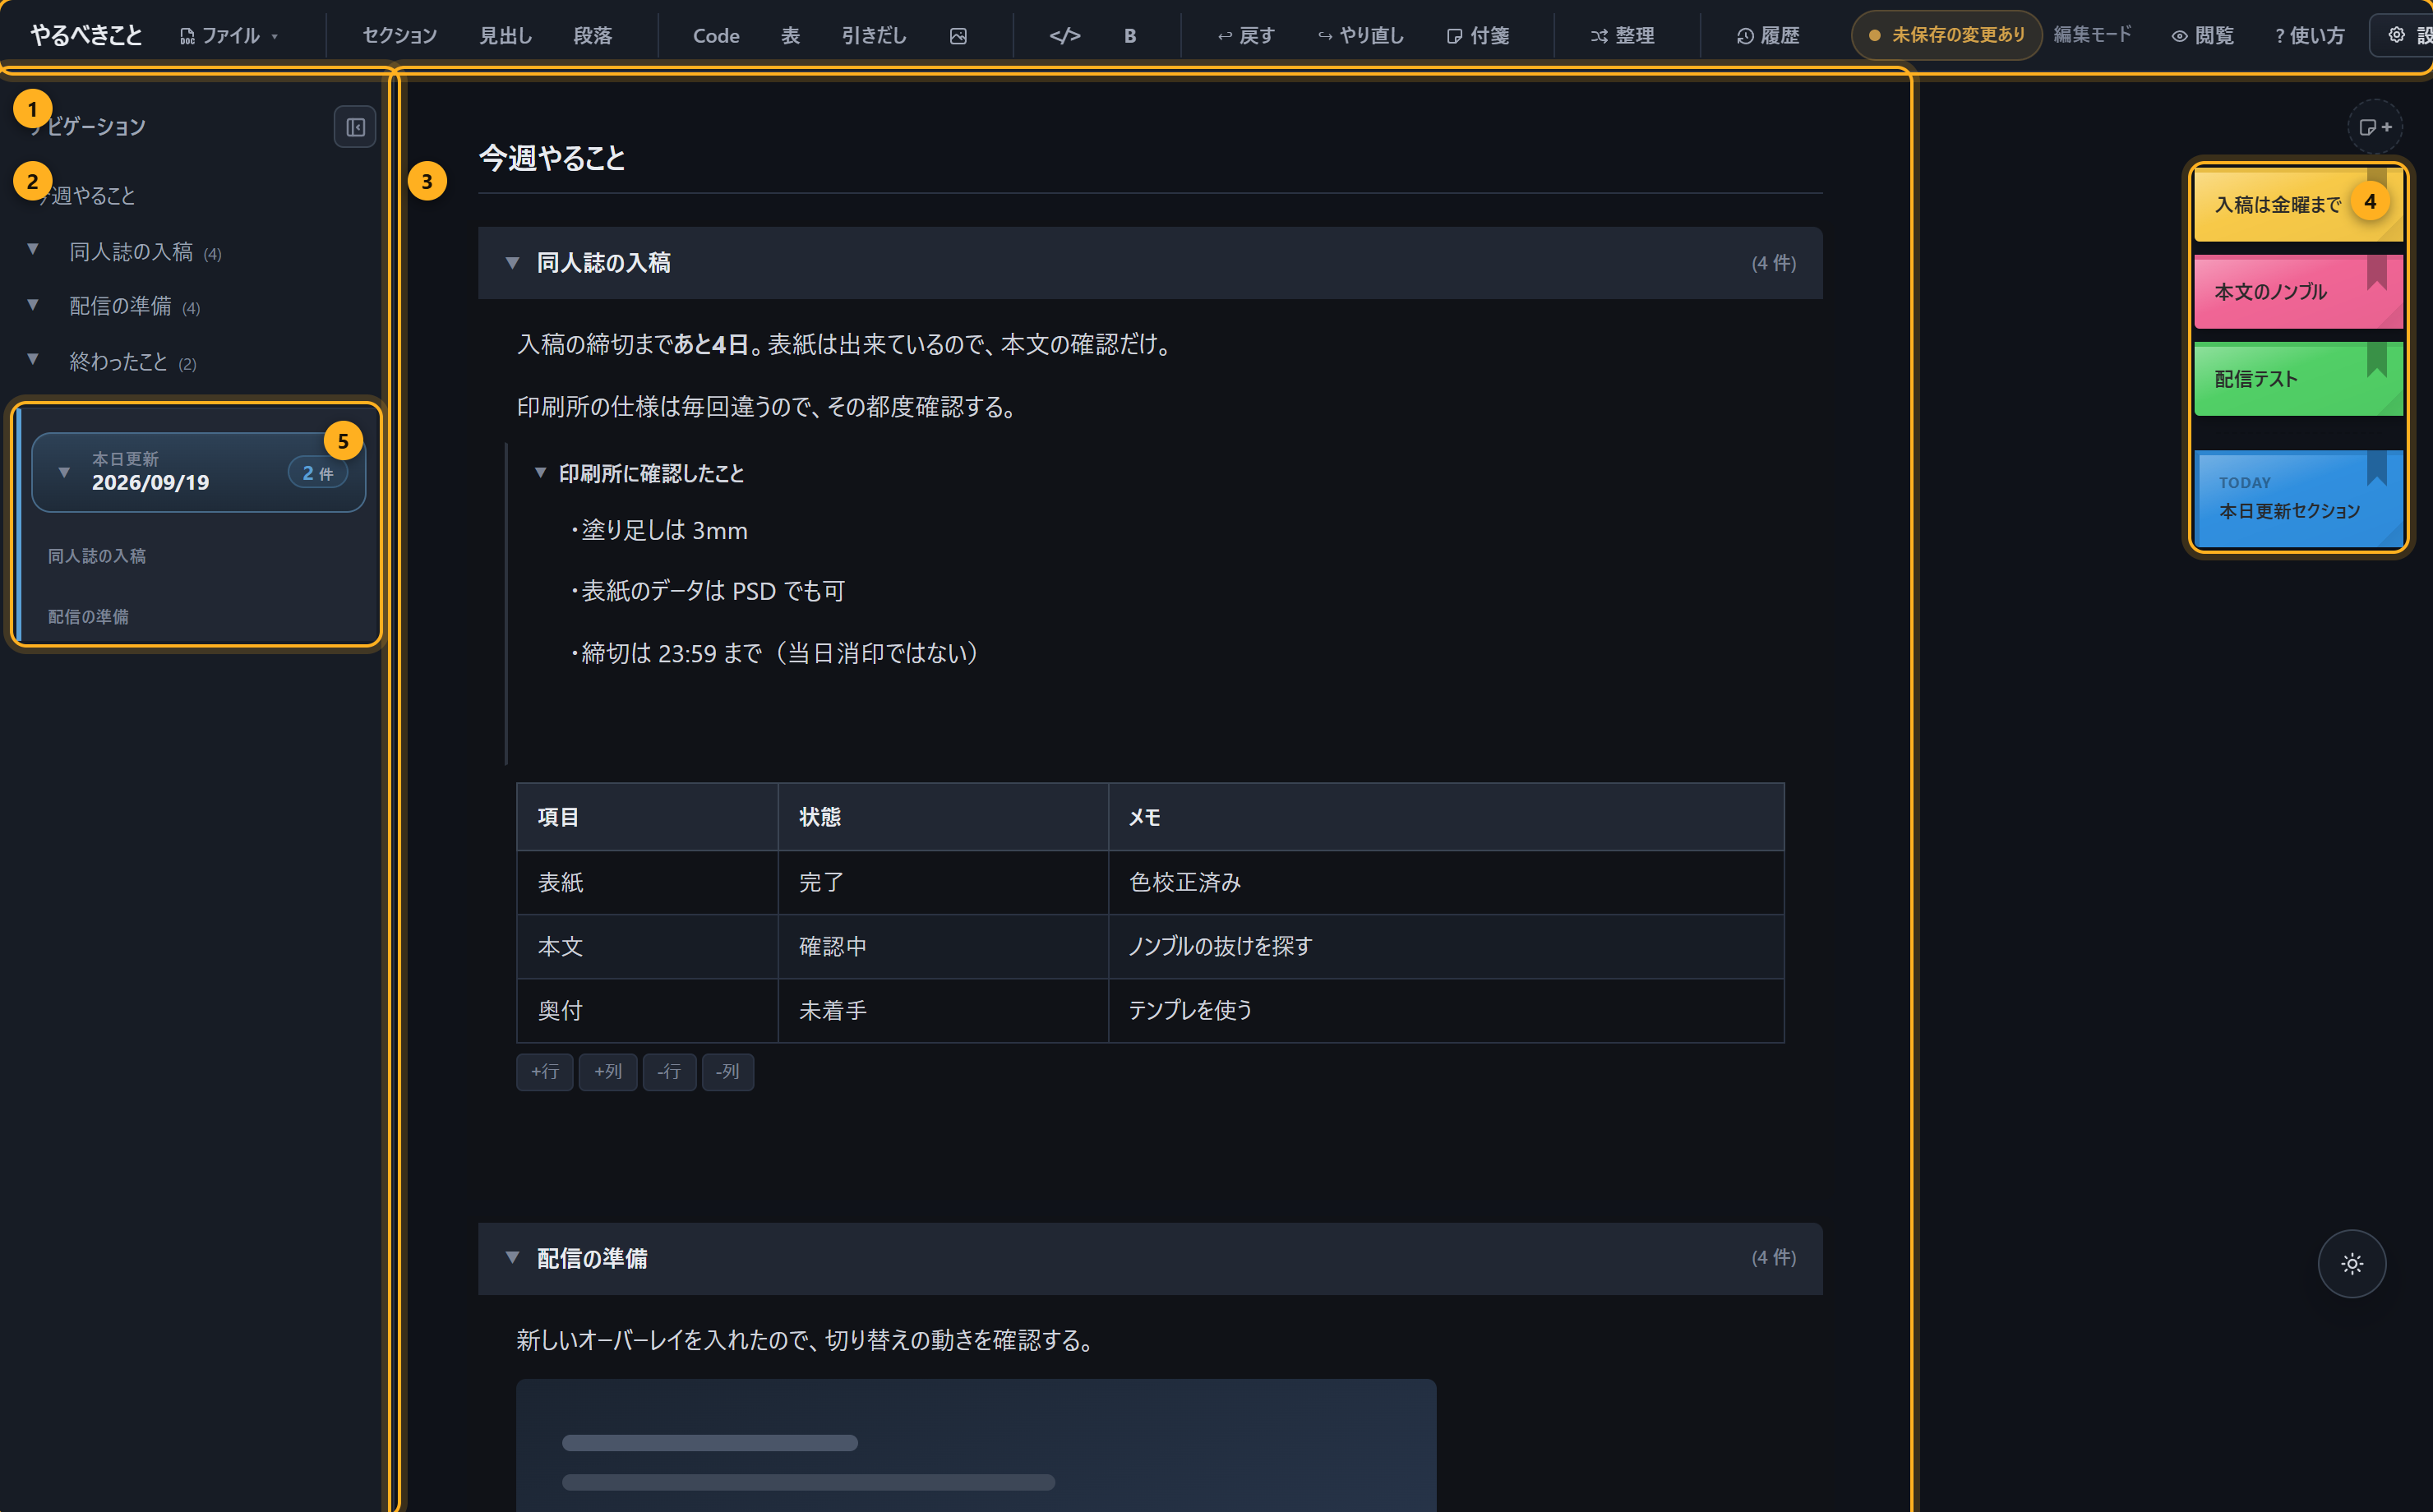
Task: Select 同人誌の入稿 (4) navigation item
Action: click(x=145, y=252)
